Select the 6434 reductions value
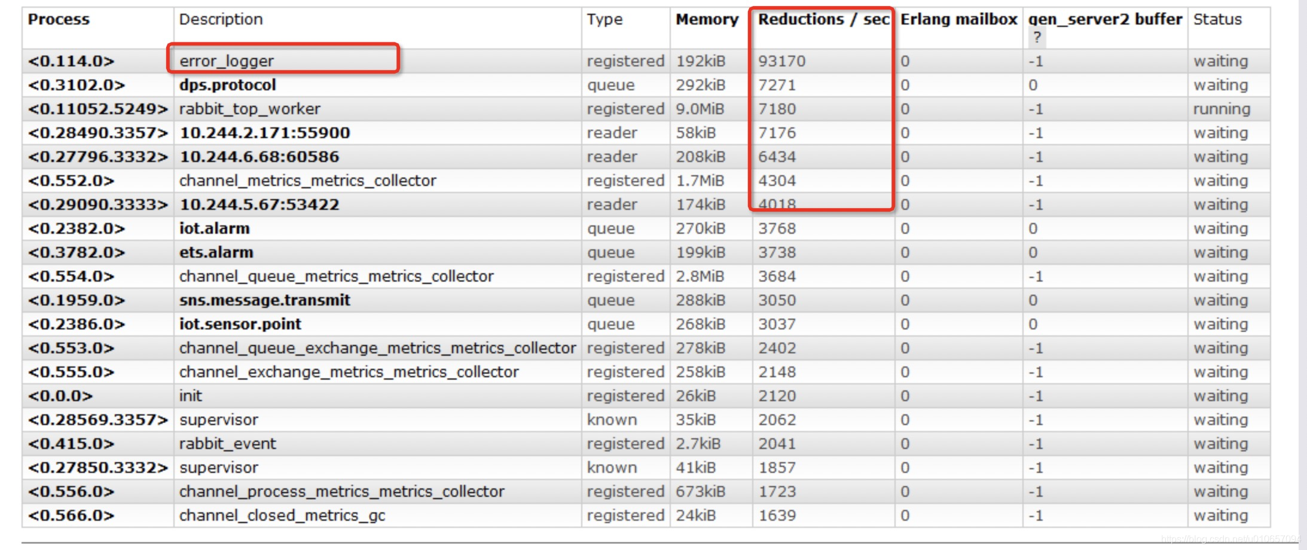 point(777,157)
